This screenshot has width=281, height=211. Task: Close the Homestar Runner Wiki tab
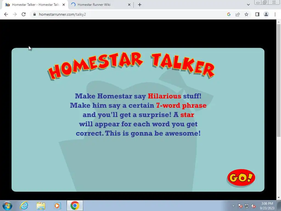[x=129, y=5]
